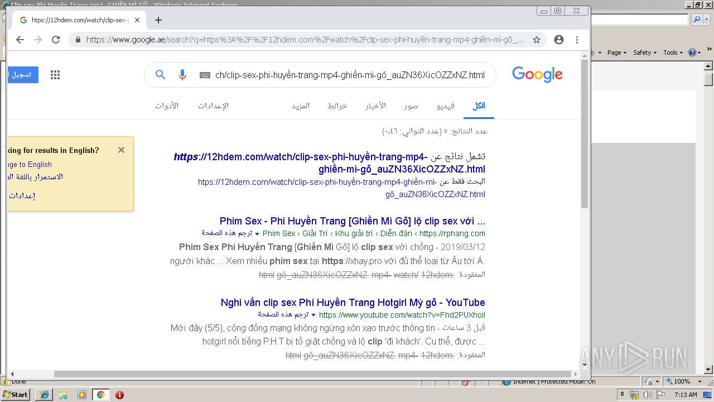The width and height of the screenshot is (714, 402).
Task: Open the المزيد (More) tab menu
Action: pos(300,106)
